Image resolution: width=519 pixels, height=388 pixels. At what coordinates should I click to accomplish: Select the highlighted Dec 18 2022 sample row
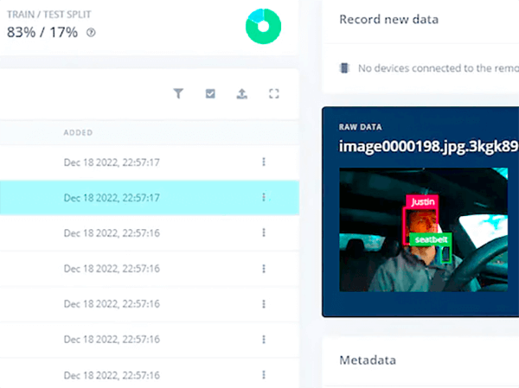[112, 197]
